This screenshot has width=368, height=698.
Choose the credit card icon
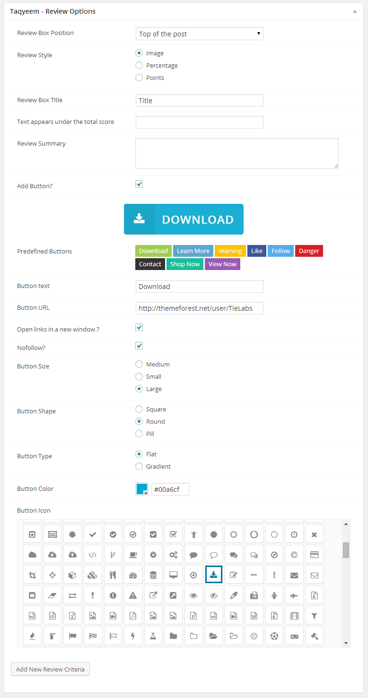[314, 555]
